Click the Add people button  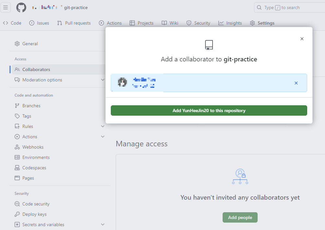click(240, 217)
